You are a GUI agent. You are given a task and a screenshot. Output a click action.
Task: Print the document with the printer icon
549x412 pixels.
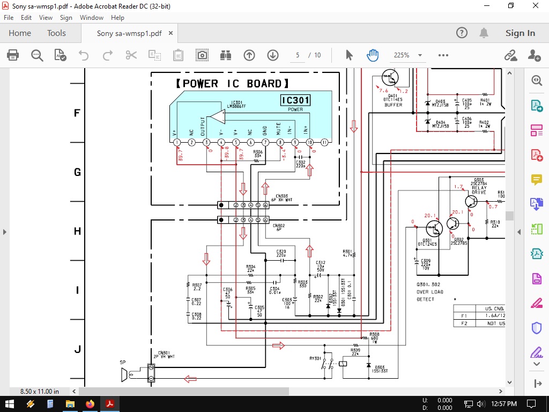(13, 55)
